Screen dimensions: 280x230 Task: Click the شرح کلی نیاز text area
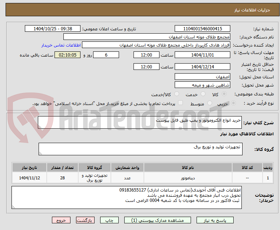[140, 122]
